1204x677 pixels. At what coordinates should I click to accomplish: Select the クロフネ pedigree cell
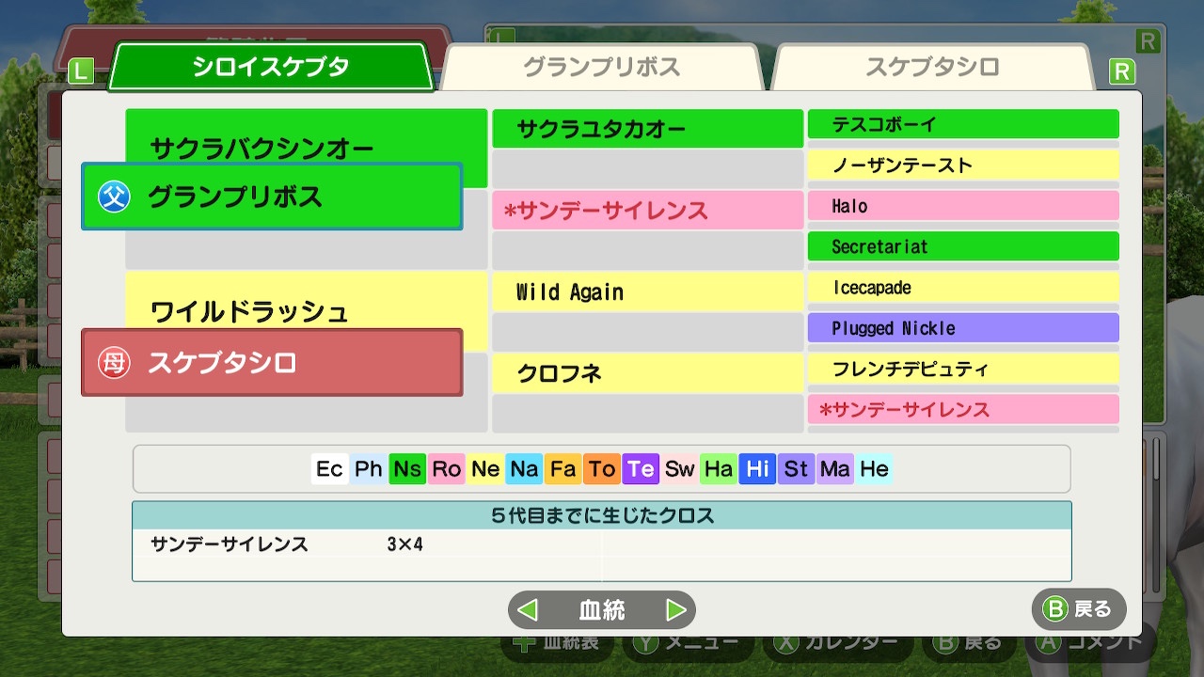pos(647,374)
